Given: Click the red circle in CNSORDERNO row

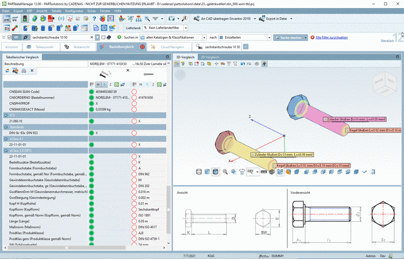Looking at the screenshot, I should [134, 98].
